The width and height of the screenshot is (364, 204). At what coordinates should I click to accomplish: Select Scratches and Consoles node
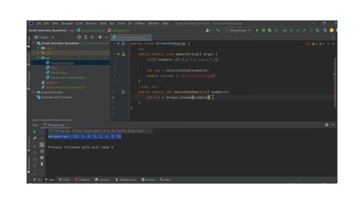[56, 97]
